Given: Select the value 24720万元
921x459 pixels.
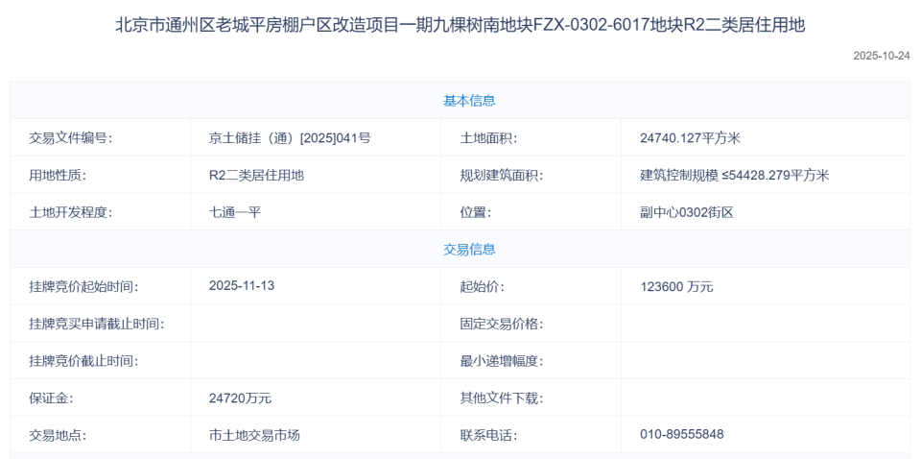Looking at the screenshot, I should coord(240,398).
